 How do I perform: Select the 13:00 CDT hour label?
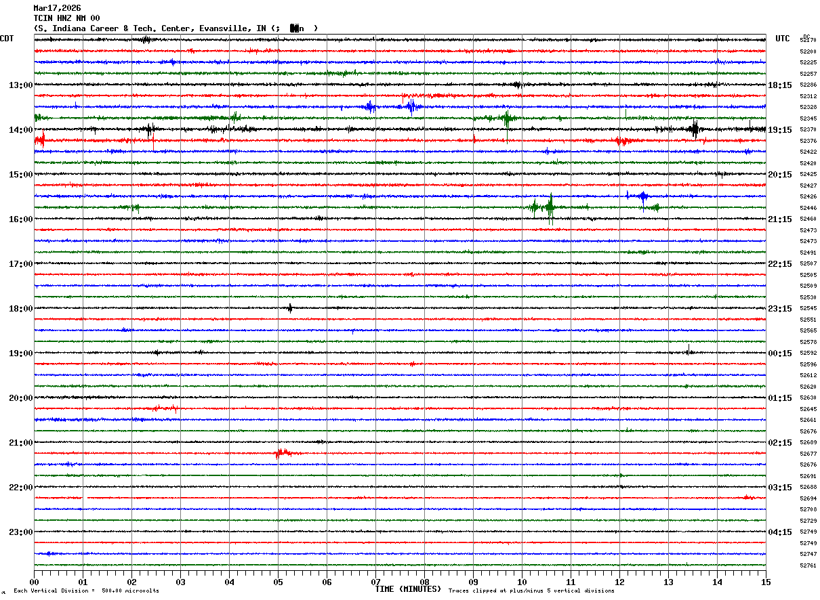click(x=20, y=85)
